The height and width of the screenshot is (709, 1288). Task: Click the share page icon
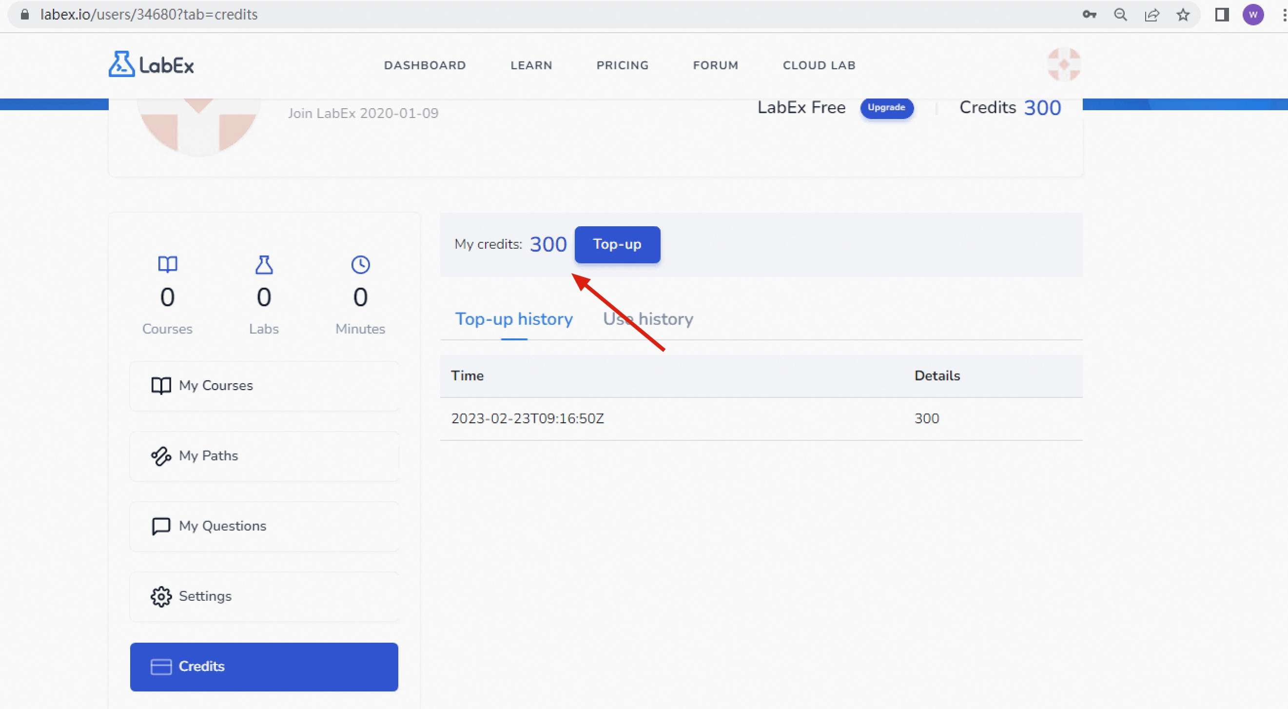coord(1151,15)
